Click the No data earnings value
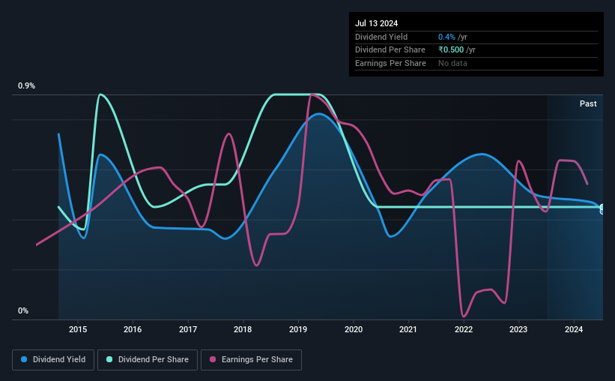This screenshot has width=615, height=381. coord(452,63)
